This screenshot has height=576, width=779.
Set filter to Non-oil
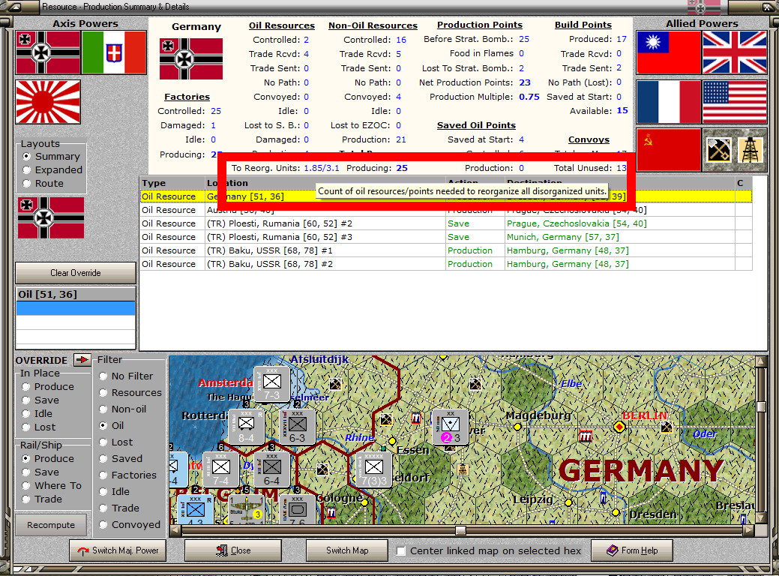[123, 409]
